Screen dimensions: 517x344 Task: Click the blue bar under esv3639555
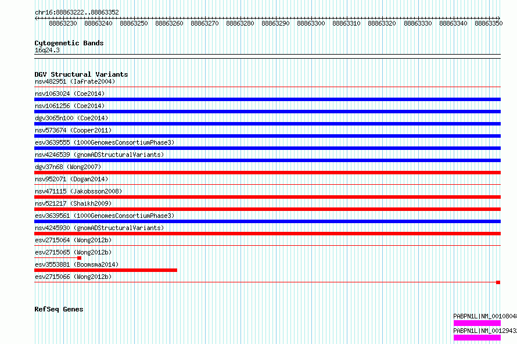click(x=267, y=148)
